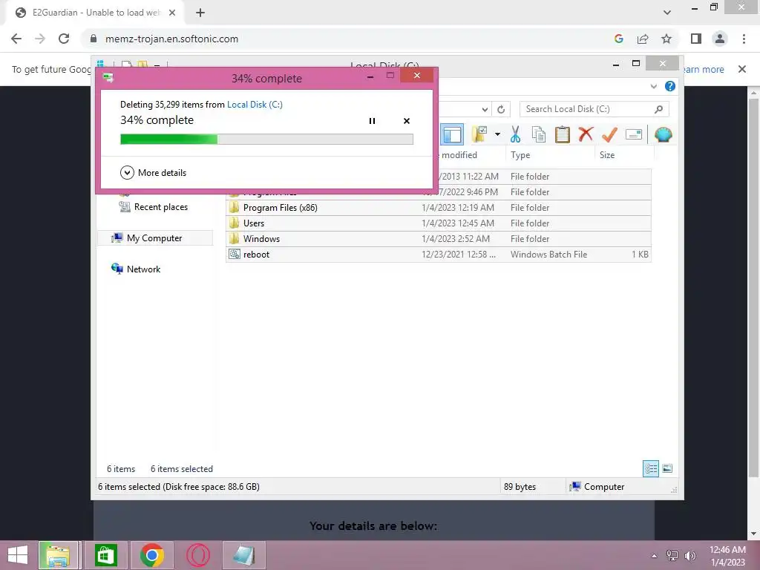
Task: Pause the deletion progress
Action: point(372,121)
